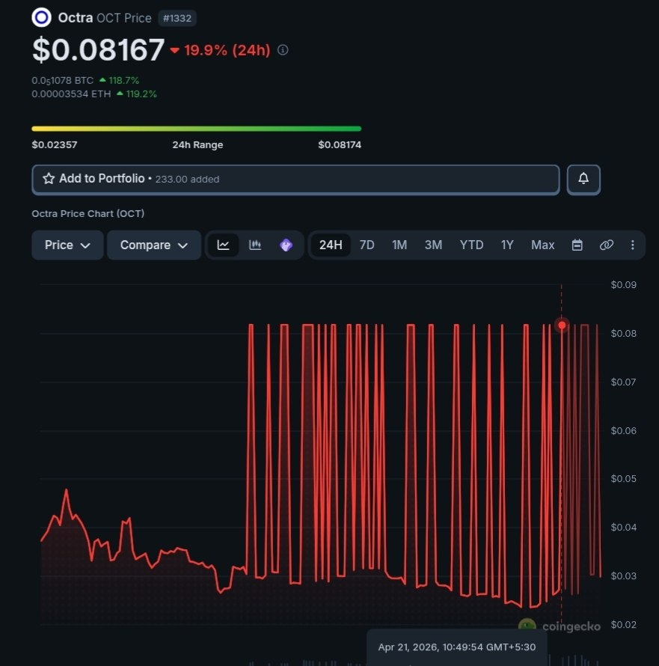Switch to line chart view

224,245
